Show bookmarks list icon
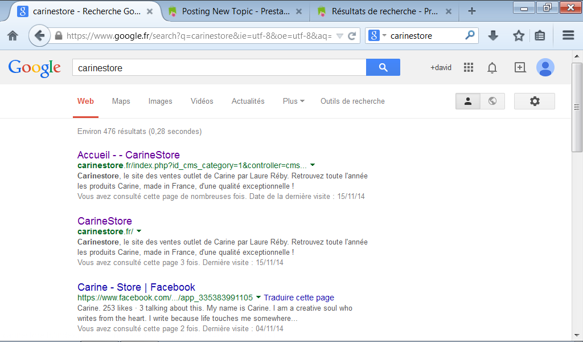Screen dimensions: 583x342 [x=540, y=36]
